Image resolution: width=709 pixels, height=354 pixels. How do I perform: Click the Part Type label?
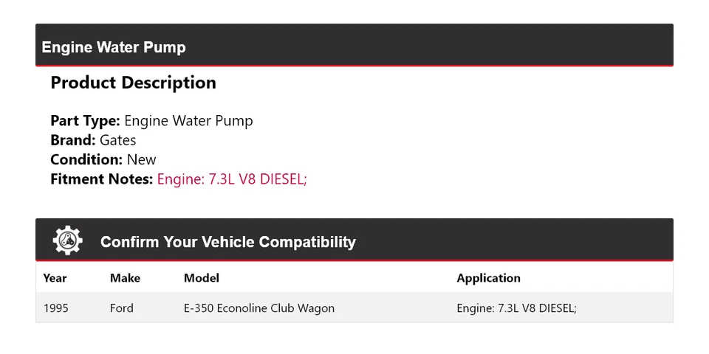85,121
